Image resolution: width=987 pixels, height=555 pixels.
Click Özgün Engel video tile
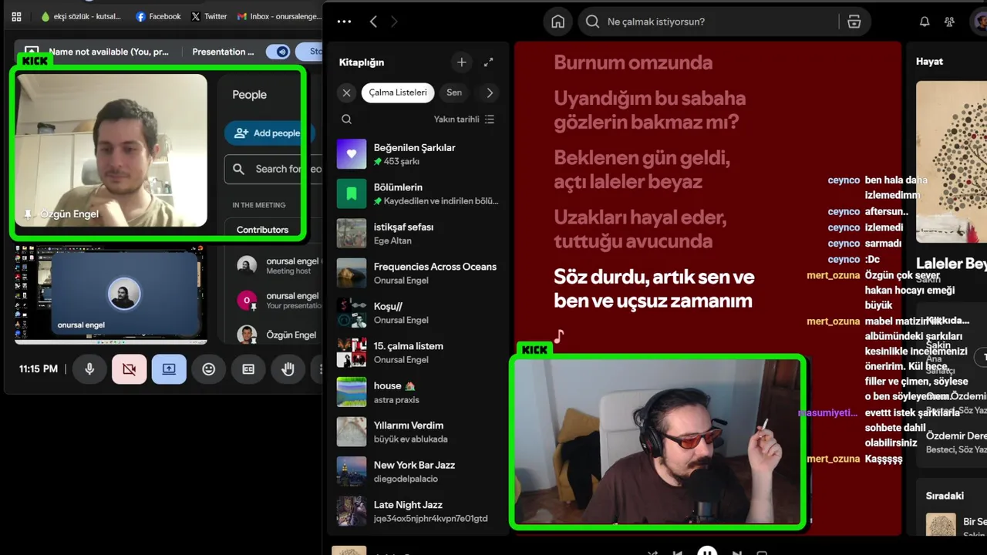coord(112,150)
